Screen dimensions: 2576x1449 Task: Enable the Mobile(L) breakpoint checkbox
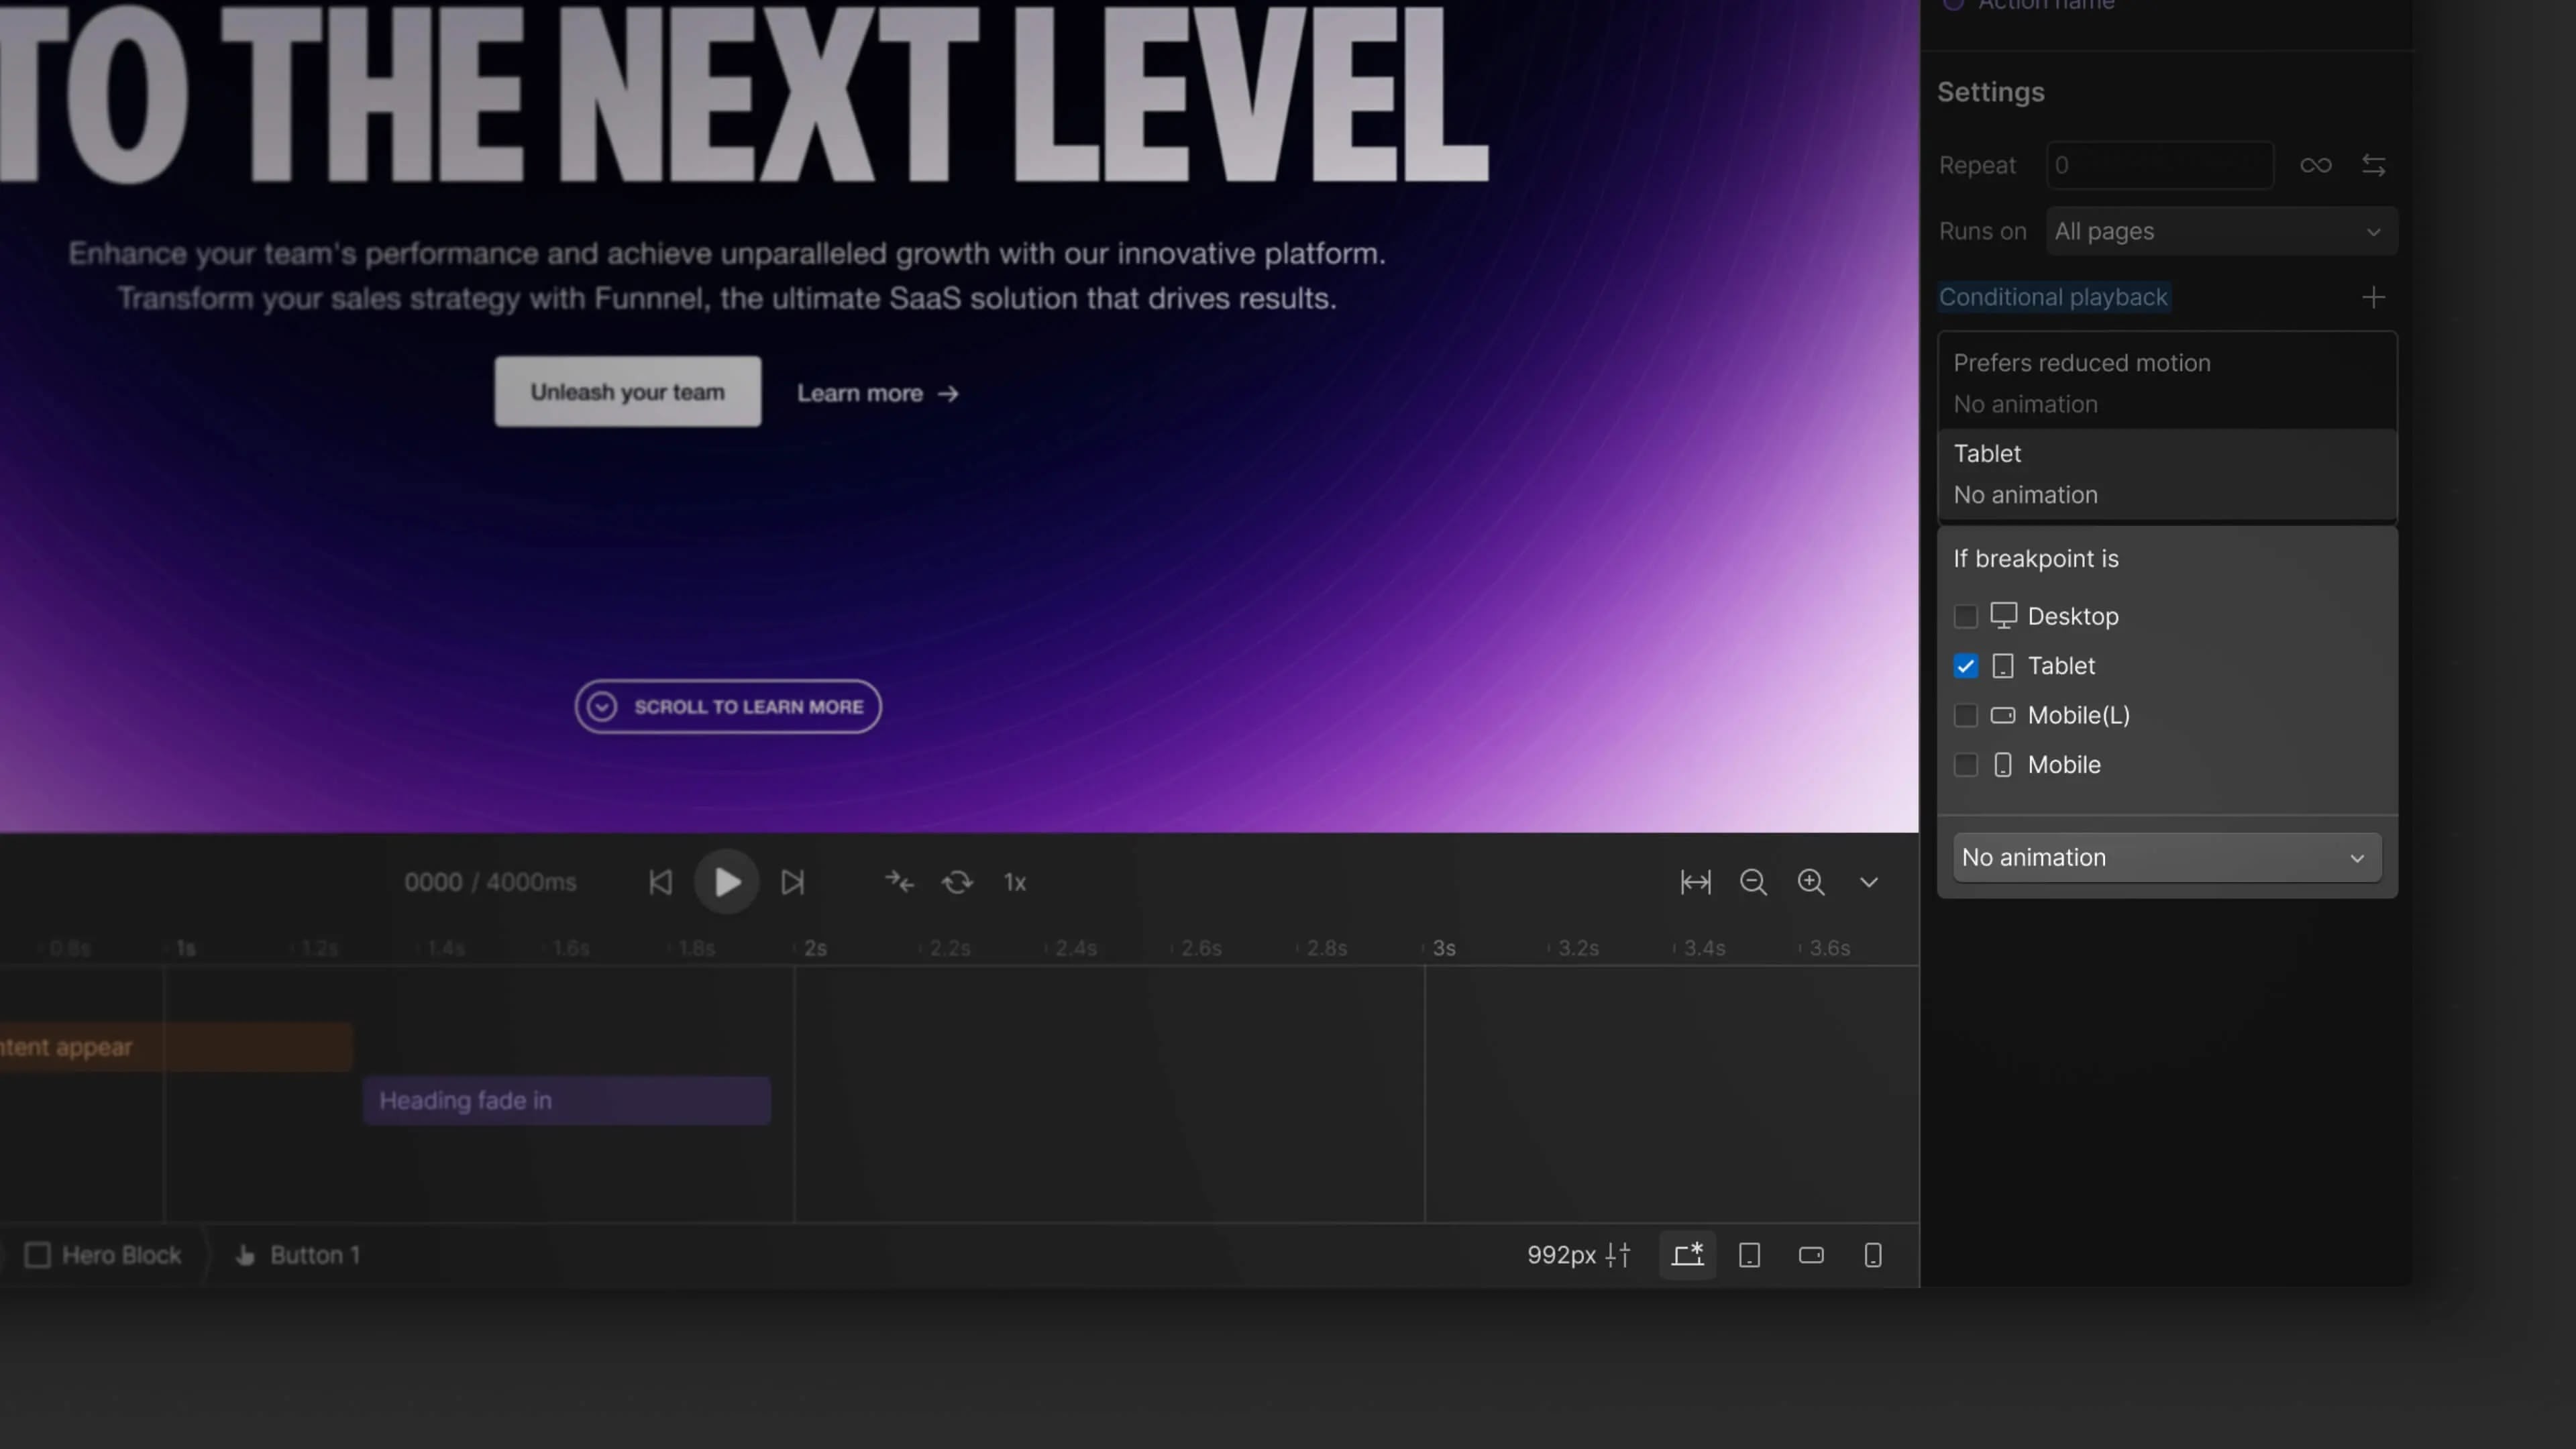coord(1965,715)
